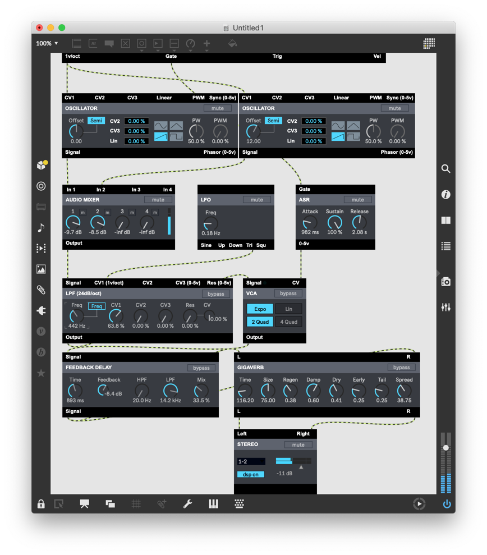Add a dial object from toolbar
This screenshot has width=487, height=555.
tap(190, 44)
